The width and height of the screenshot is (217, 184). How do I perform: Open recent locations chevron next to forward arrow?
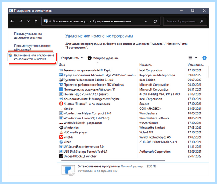click(x=29, y=21)
